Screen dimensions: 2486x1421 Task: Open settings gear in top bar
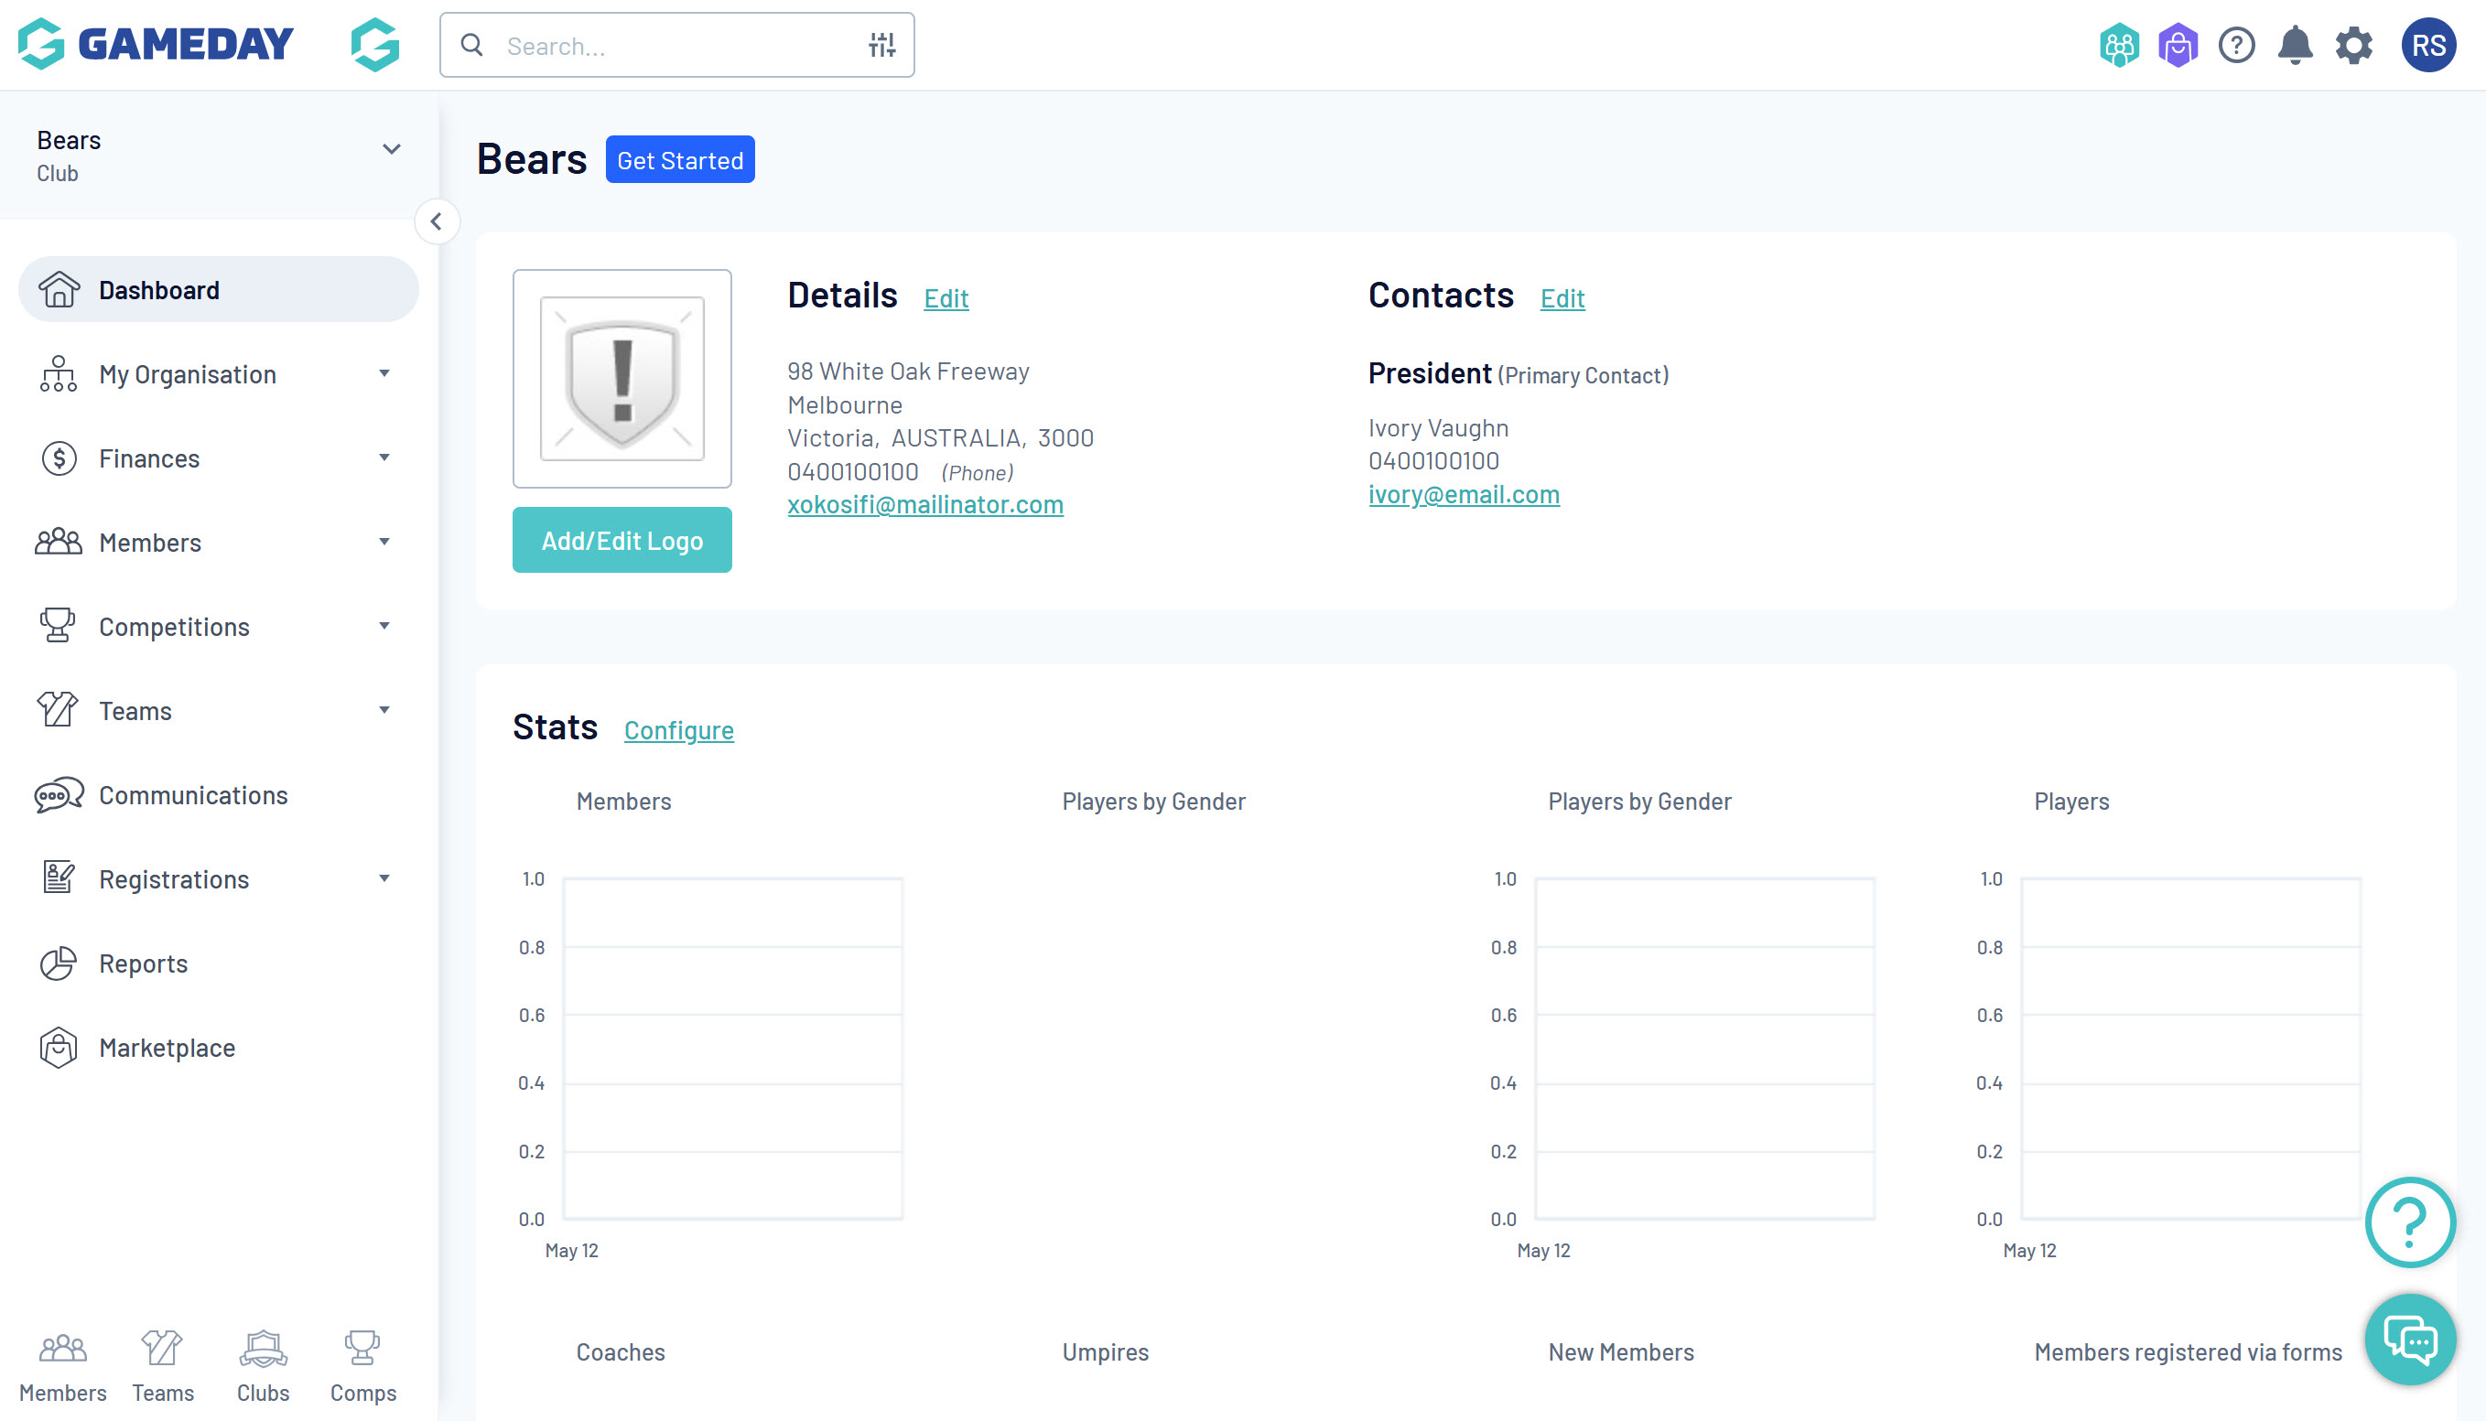click(x=2353, y=46)
